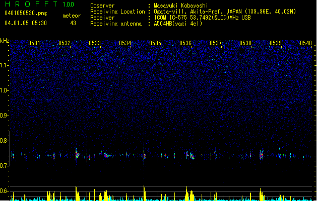317x201 pixels.
Task: Click time marker 0534
Action: 125,43
